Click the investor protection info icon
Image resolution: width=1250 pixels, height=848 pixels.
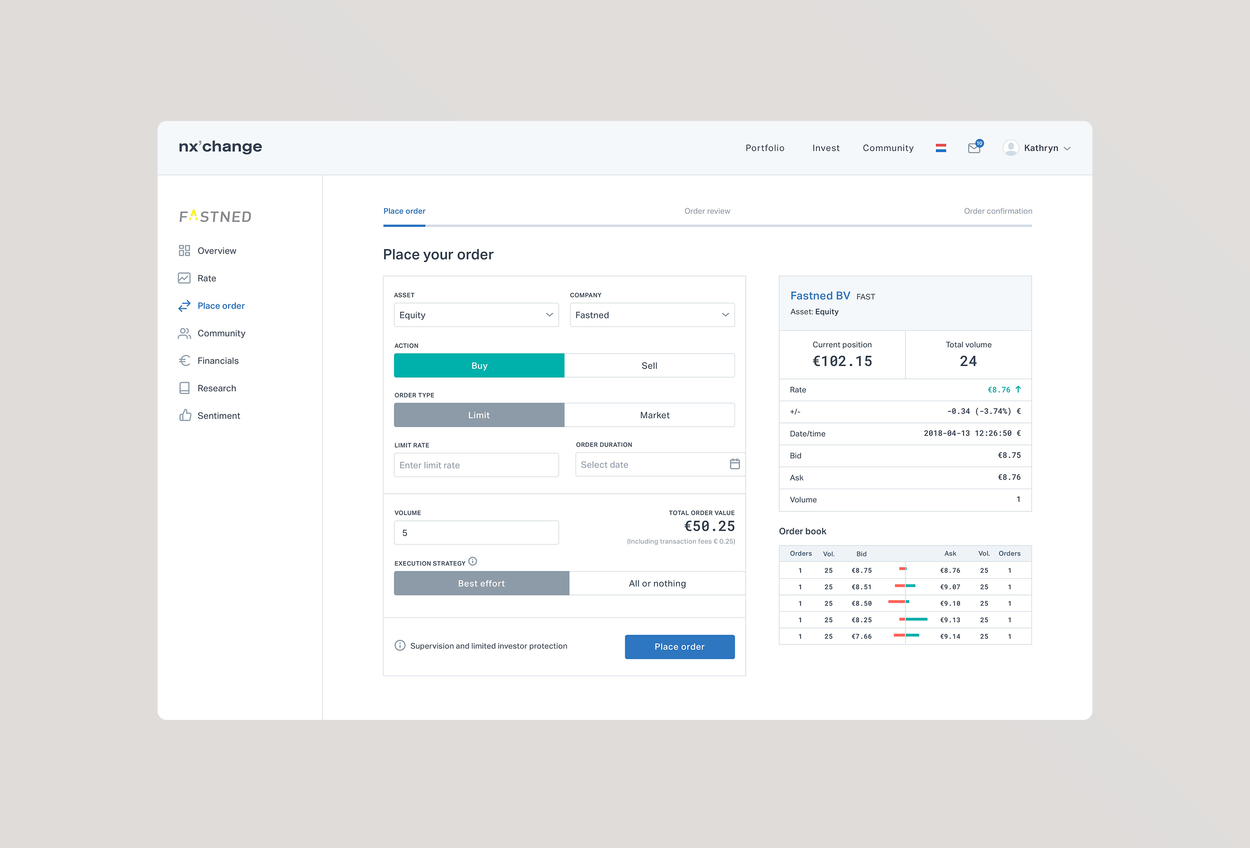[x=400, y=645]
